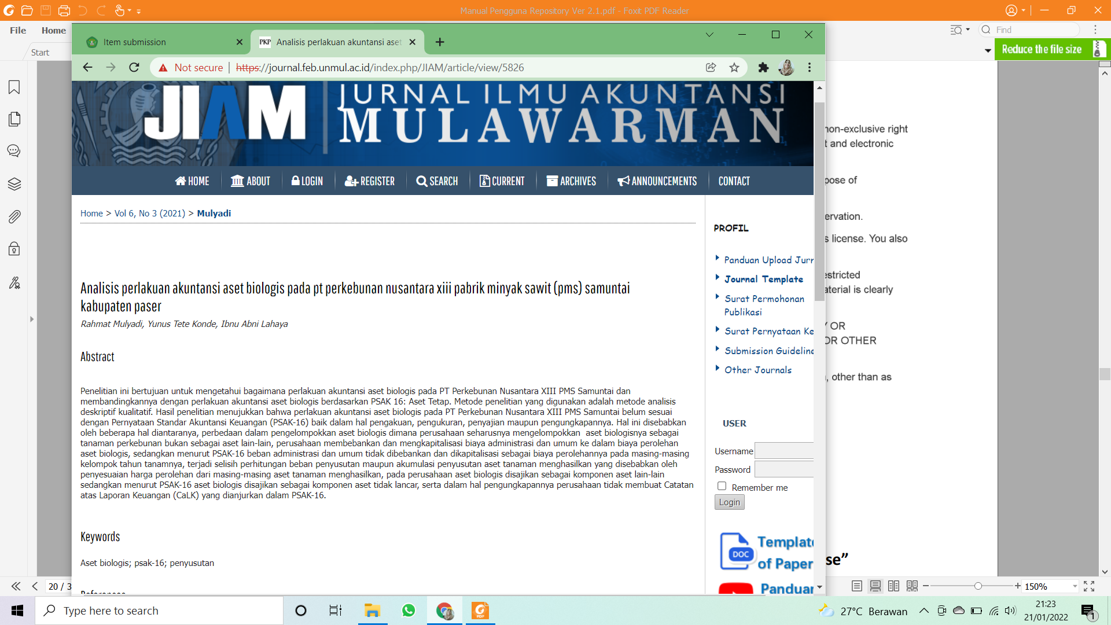Image resolution: width=1111 pixels, height=625 pixels.
Task: Expand the Foxit left panel arrow
Action: pos(32,319)
